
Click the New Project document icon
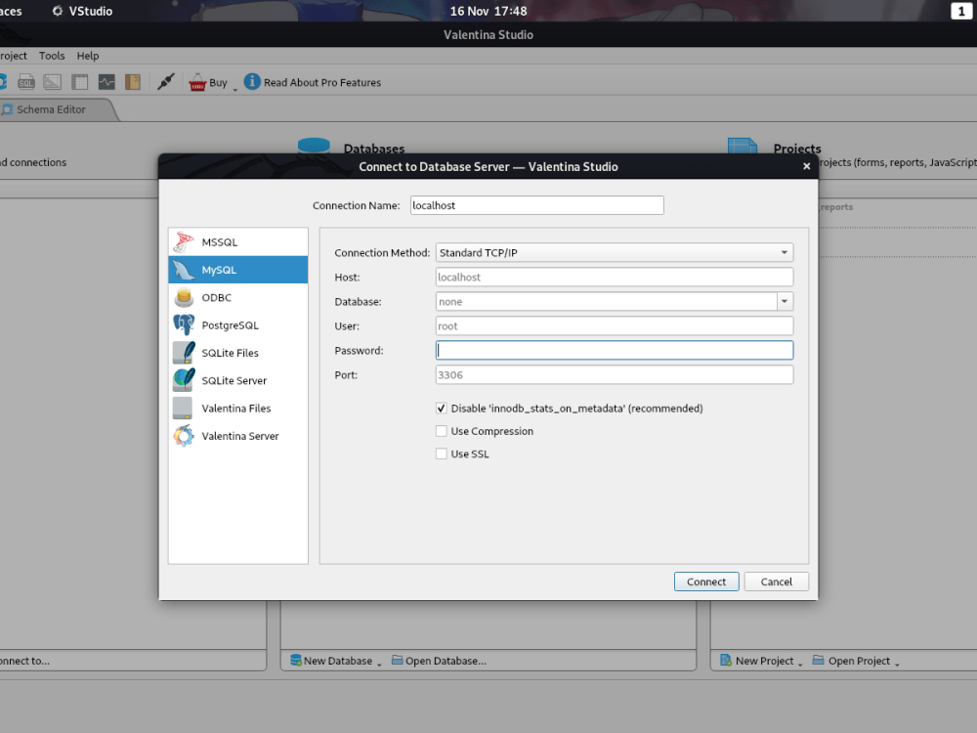(726, 660)
